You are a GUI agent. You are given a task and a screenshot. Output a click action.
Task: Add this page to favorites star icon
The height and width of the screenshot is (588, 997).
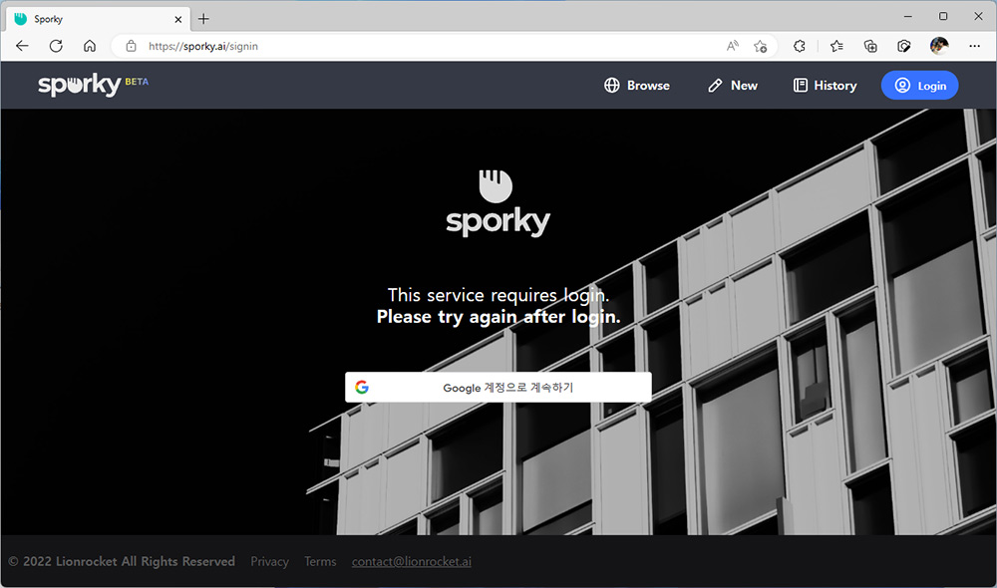[760, 46]
